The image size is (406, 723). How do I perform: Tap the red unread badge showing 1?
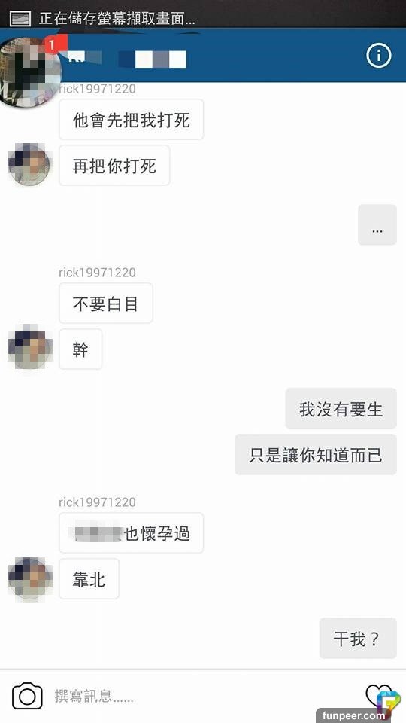[x=53, y=44]
